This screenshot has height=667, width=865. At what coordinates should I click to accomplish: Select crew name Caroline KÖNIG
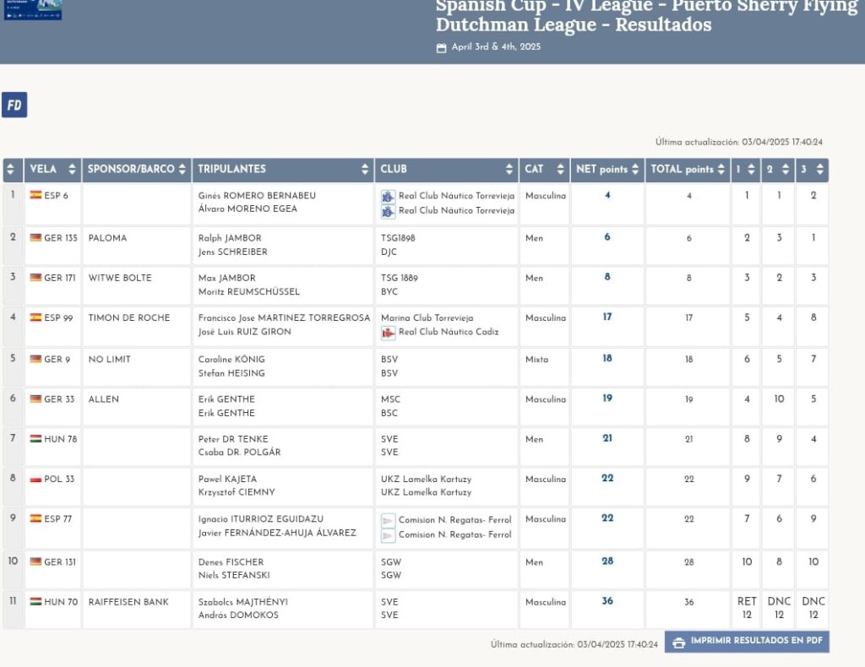coord(231,360)
